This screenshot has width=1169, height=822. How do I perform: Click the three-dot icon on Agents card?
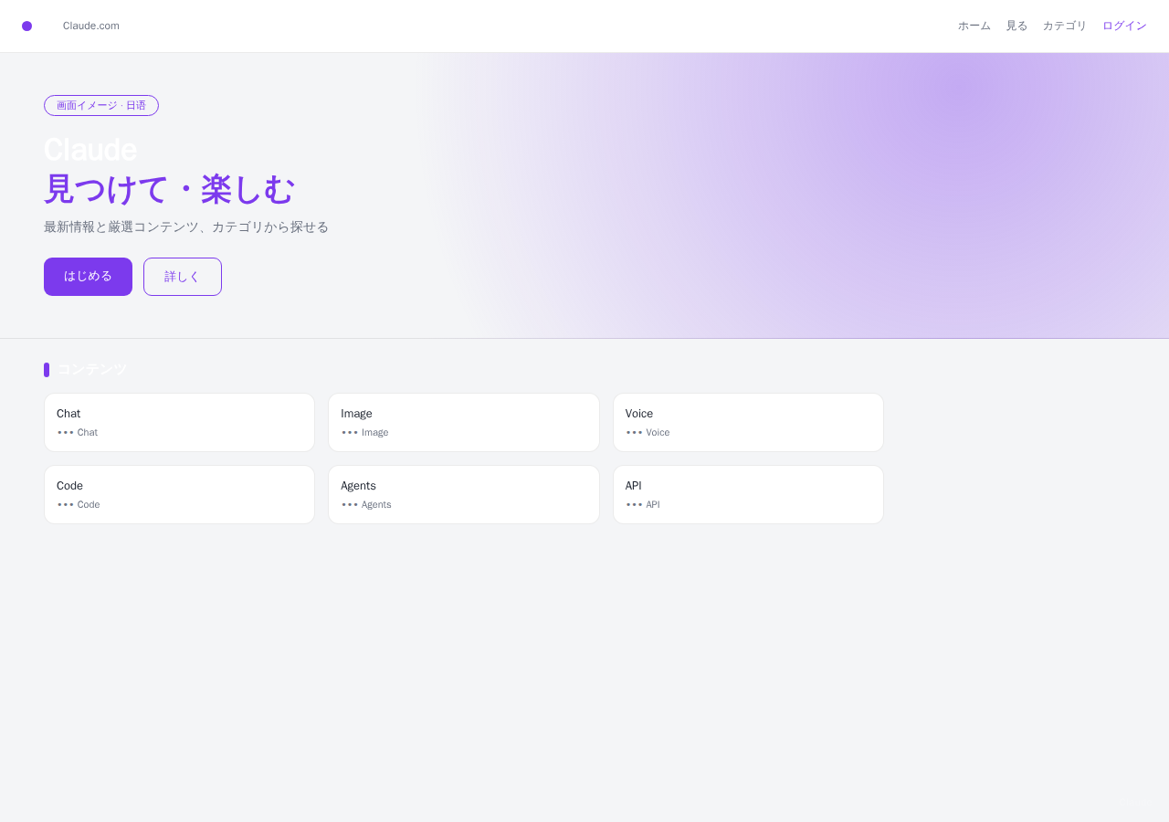point(350,505)
